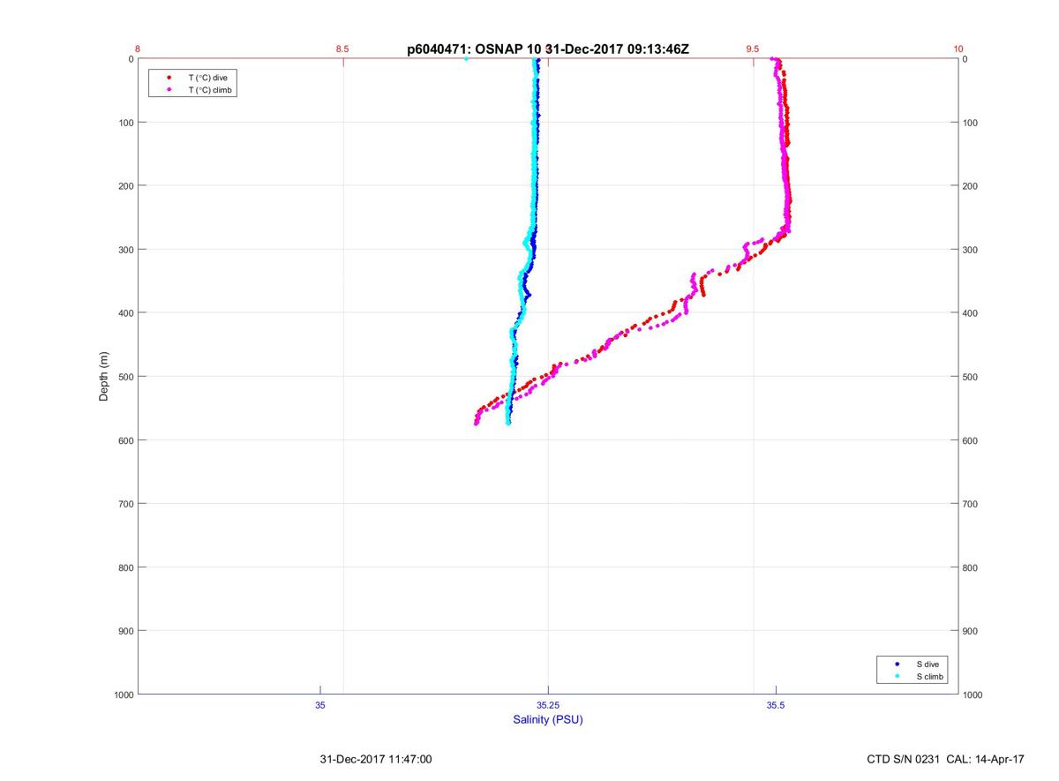Click the blue salinity tick label '35.25'
The image size is (1059, 781).
548,705
